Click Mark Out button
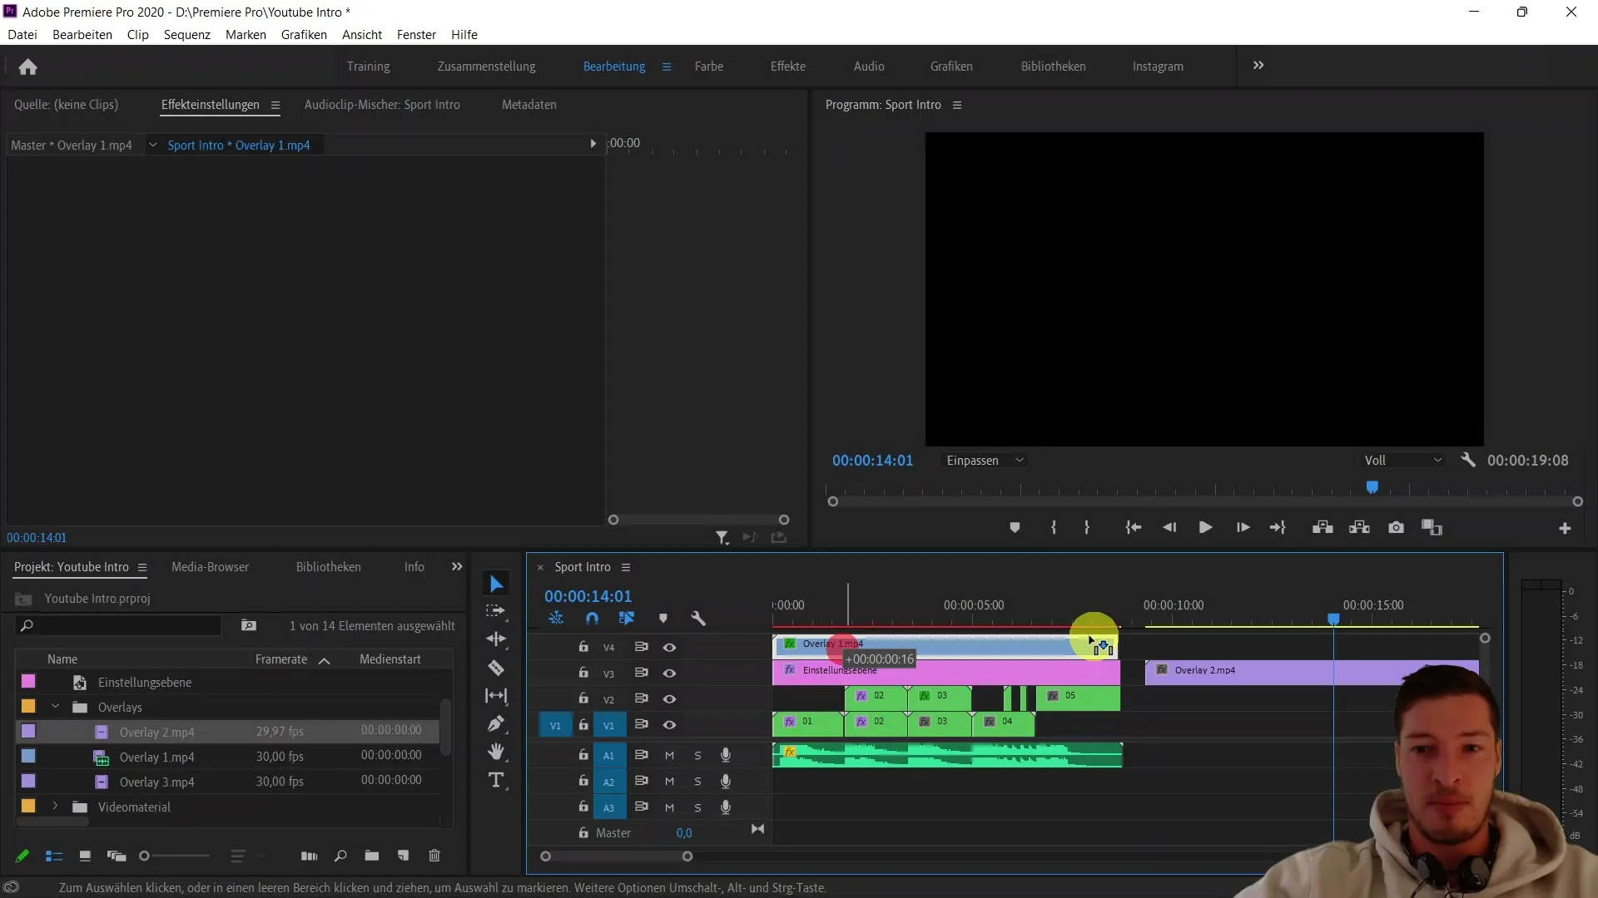 point(1087,528)
